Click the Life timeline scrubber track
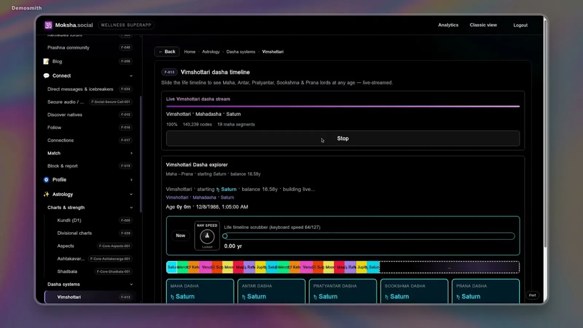Image resolution: width=583 pixels, height=328 pixels. pyautogui.click(x=369, y=236)
